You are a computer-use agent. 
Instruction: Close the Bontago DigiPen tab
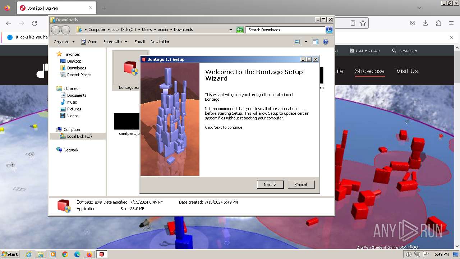pyautogui.click(x=91, y=8)
